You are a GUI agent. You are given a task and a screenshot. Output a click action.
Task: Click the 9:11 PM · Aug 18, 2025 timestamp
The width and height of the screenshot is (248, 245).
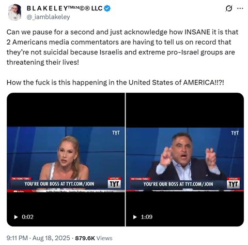click(38, 238)
